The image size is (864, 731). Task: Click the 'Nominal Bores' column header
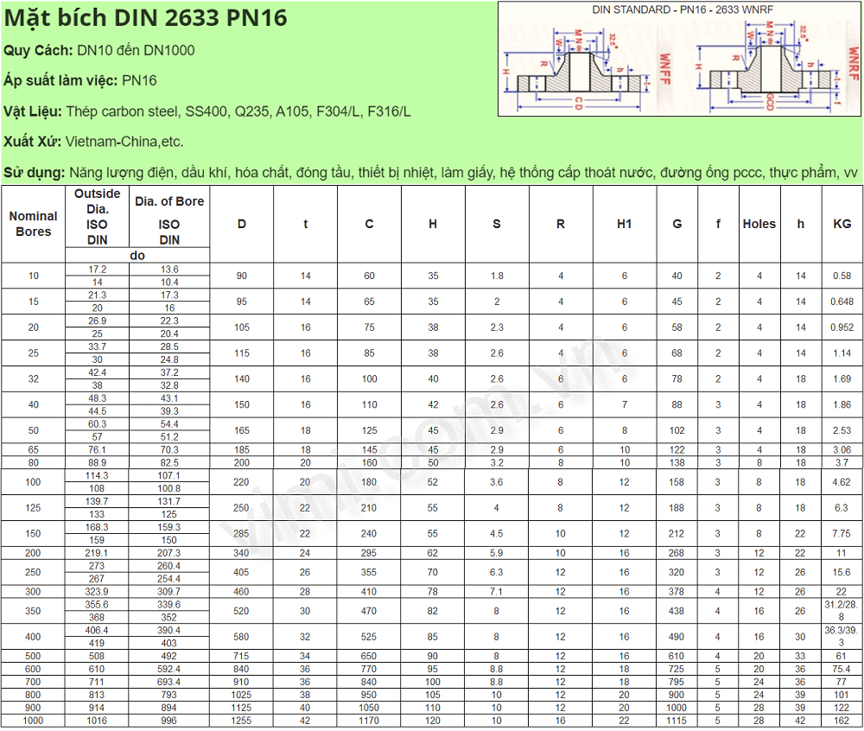34,224
